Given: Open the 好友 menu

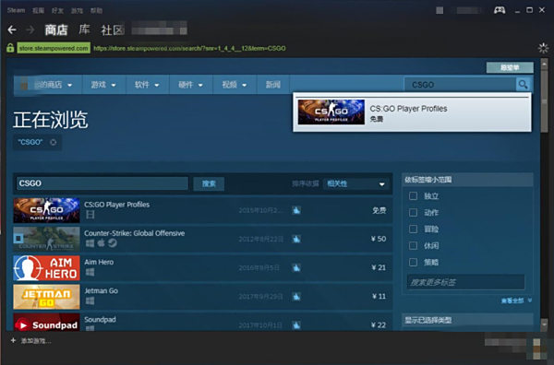Looking at the screenshot, I should [57, 10].
